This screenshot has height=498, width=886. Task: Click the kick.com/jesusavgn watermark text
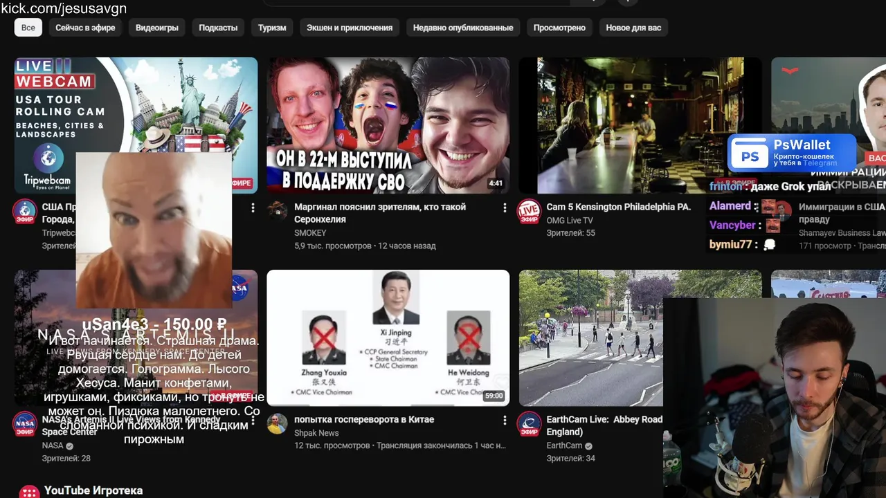(x=63, y=8)
